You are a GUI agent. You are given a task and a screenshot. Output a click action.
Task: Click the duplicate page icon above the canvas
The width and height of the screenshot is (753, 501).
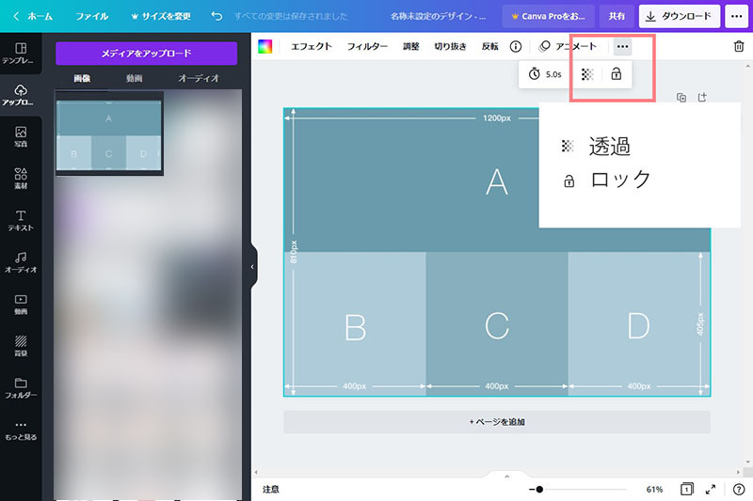coord(682,97)
